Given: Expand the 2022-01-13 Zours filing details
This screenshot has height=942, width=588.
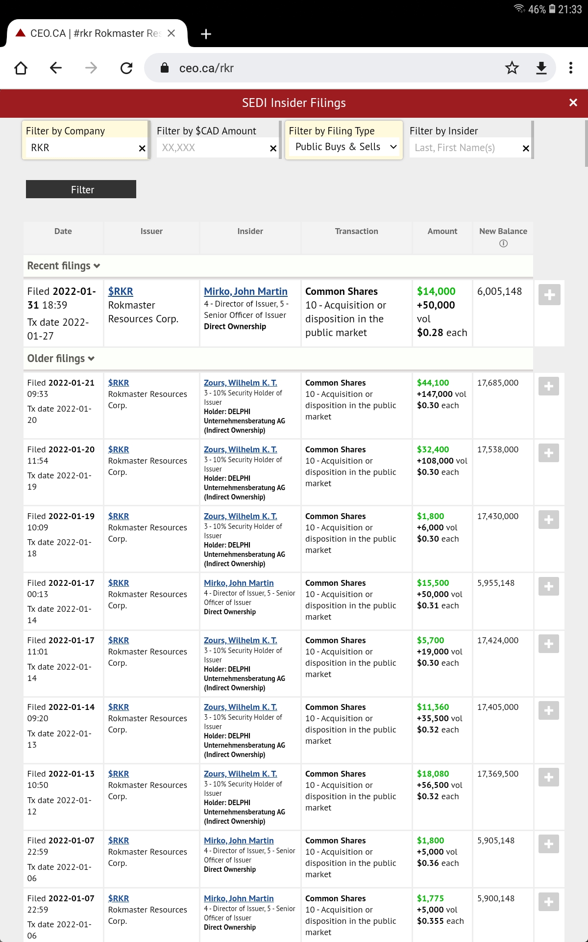Looking at the screenshot, I should [549, 777].
